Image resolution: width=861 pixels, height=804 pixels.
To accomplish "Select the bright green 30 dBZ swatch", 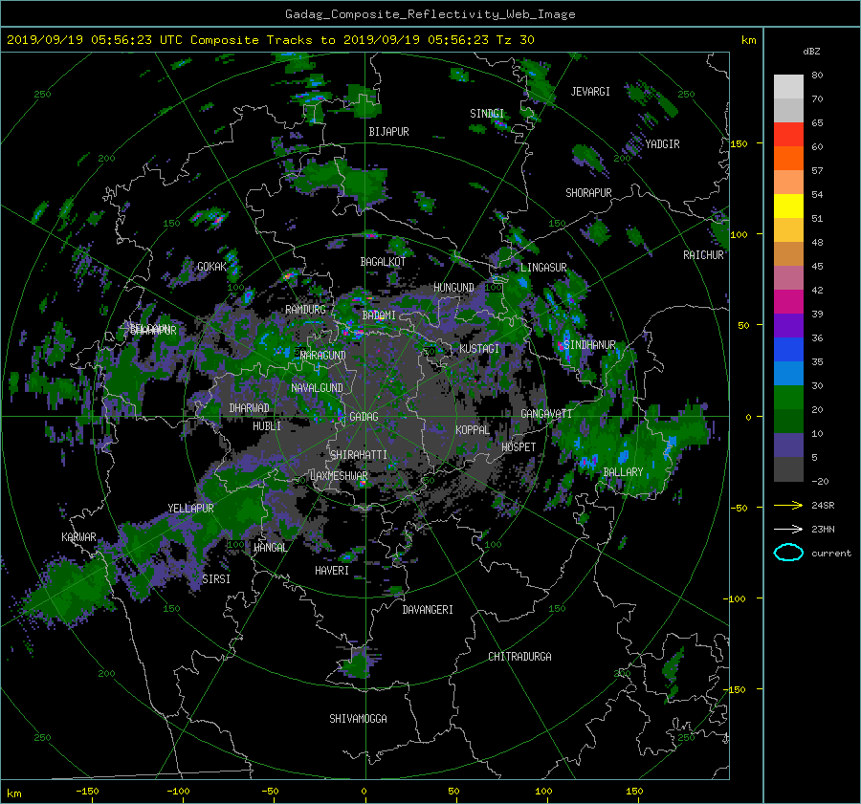I will (788, 397).
